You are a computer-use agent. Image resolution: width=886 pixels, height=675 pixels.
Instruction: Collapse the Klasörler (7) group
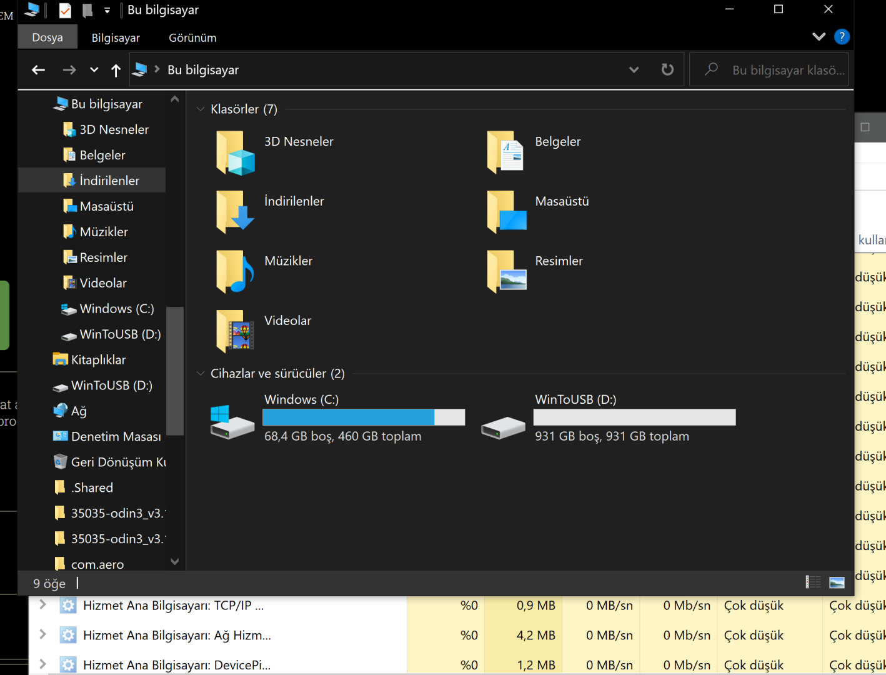(x=201, y=109)
